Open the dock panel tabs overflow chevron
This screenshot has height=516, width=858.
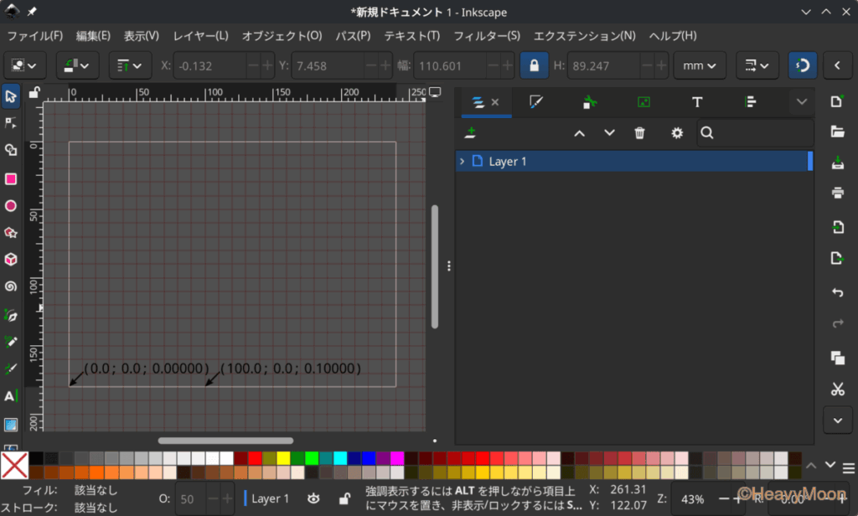[x=802, y=102]
